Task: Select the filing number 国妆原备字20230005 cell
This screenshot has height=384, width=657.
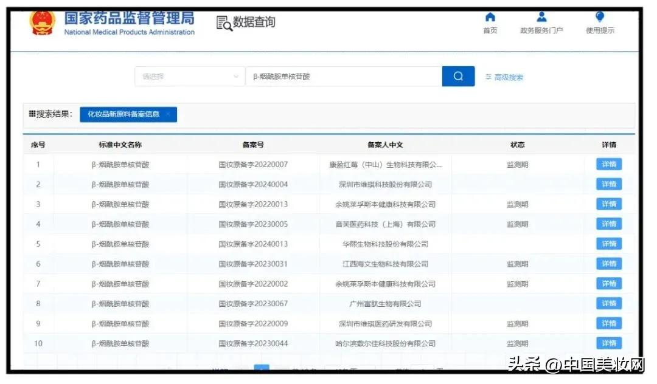Action: point(253,224)
